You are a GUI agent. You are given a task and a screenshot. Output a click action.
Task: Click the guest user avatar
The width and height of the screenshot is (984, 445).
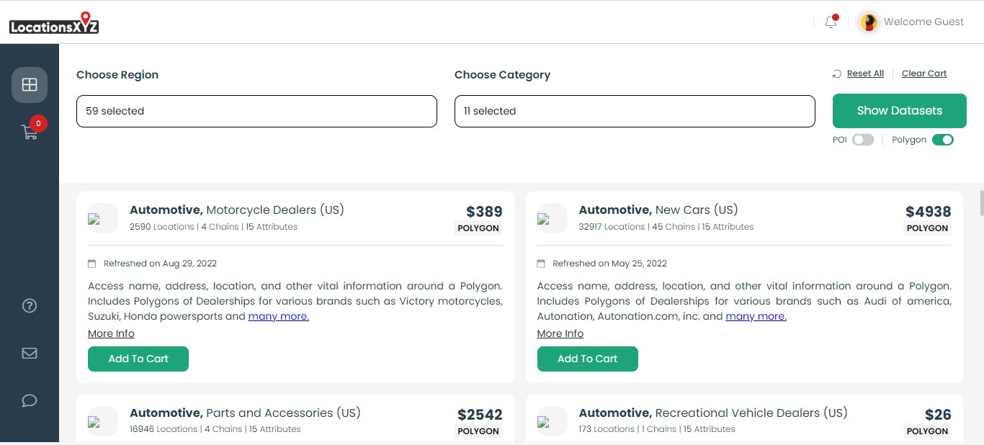(869, 22)
